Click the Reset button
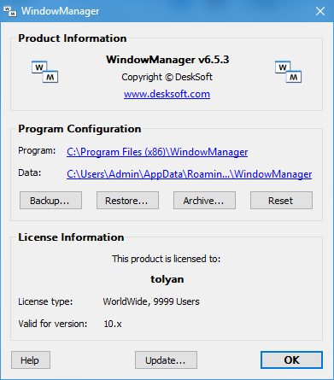Viewport: 334px width, 380px height. [x=281, y=201]
